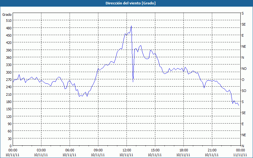This screenshot has height=158, width=253.
Task: Select the 90 y-axis value
Action: (x=10, y=124)
